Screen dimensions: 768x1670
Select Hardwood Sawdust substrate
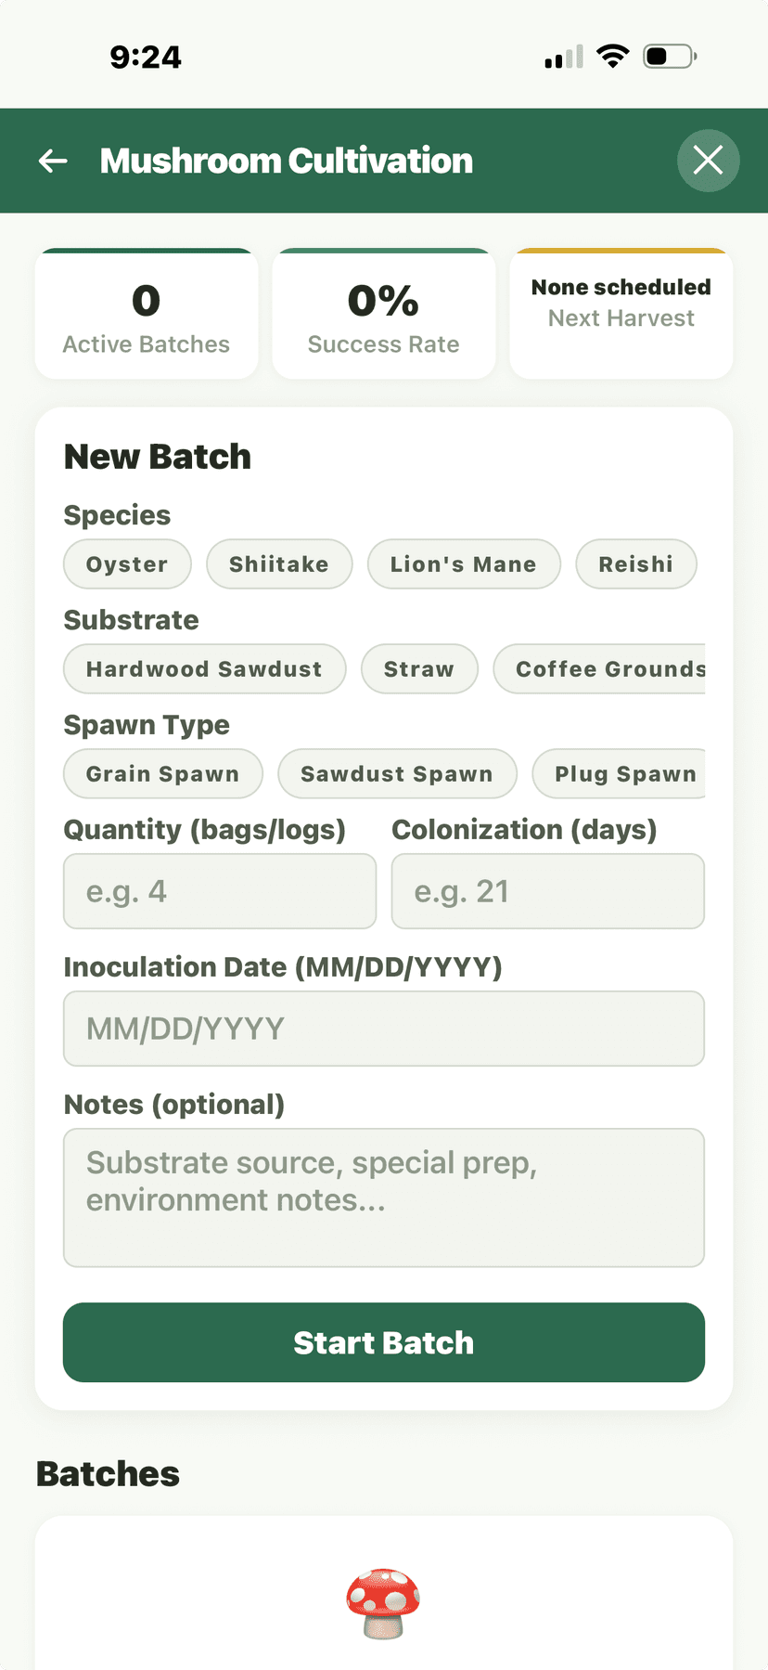[x=204, y=668]
